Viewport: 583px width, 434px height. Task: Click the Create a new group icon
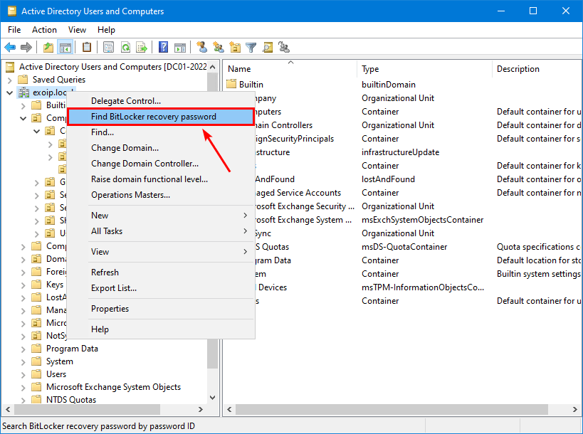219,47
